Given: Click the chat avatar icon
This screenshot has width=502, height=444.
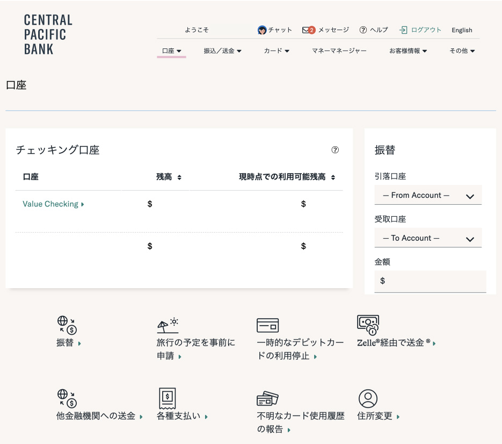Looking at the screenshot, I should click(x=262, y=30).
